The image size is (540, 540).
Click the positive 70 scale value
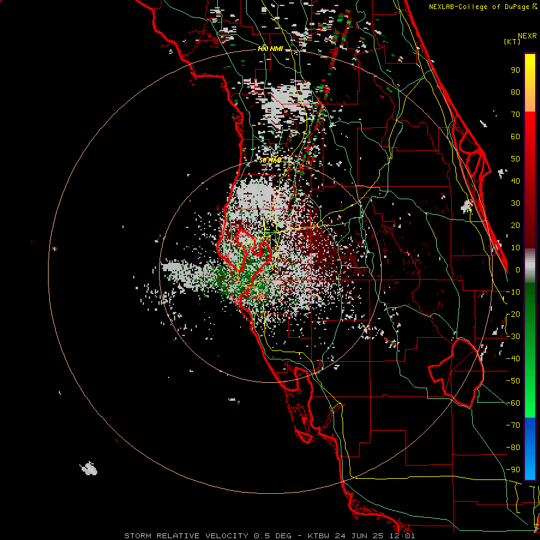(515, 115)
